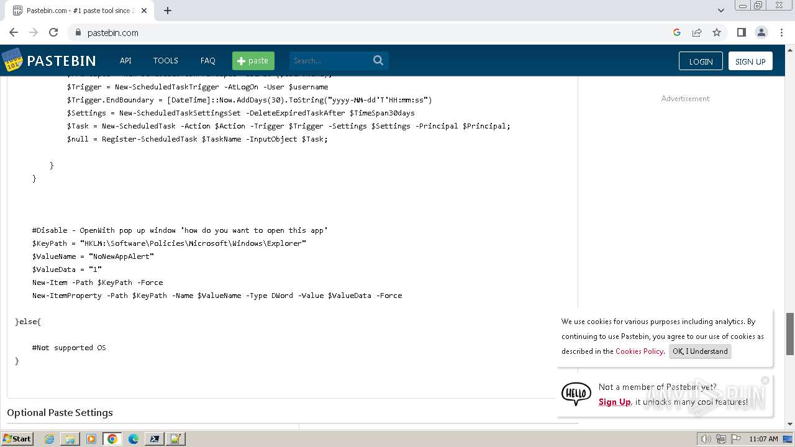The height and width of the screenshot is (447, 795).
Task: Click the search magnifier icon
Action: click(x=378, y=60)
